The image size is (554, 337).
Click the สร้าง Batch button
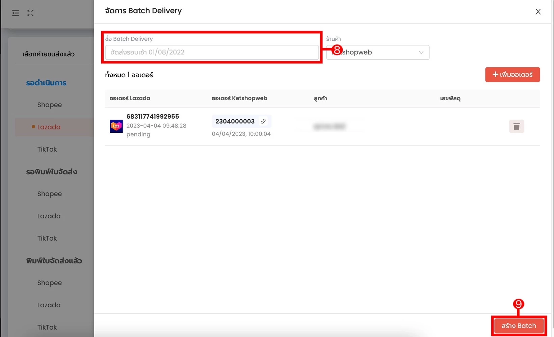tap(519, 326)
